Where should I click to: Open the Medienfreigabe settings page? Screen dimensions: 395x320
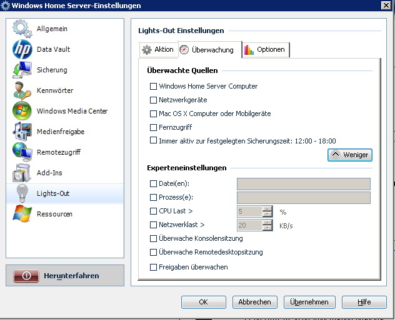click(65, 132)
